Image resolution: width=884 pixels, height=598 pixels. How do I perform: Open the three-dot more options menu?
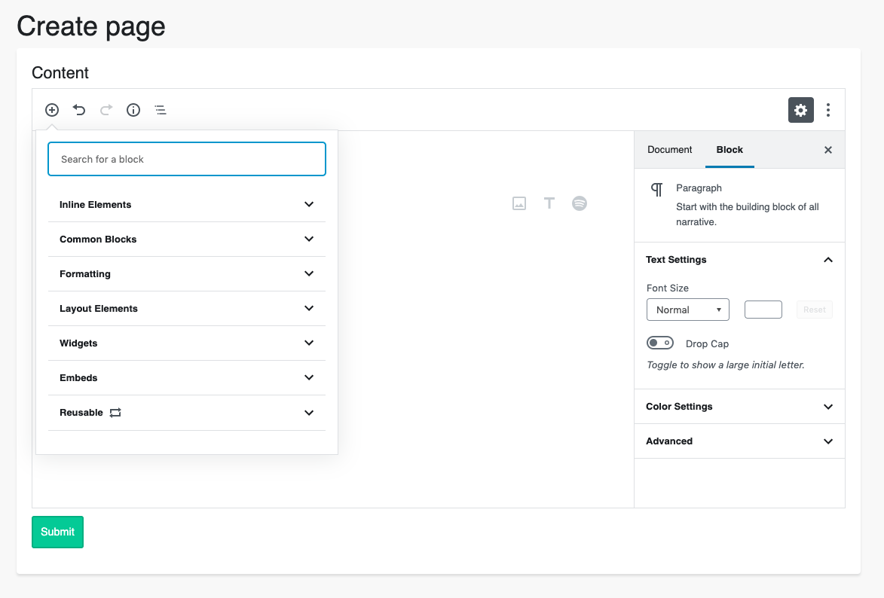[x=827, y=110]
